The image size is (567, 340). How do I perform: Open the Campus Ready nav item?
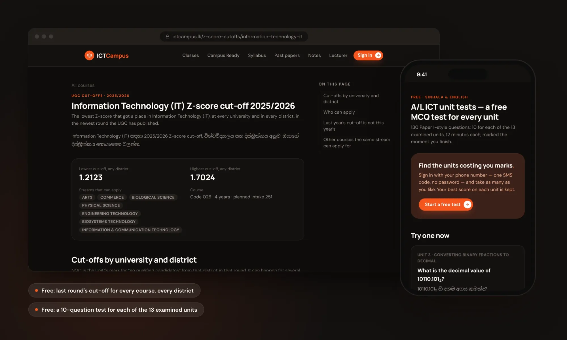223,56
